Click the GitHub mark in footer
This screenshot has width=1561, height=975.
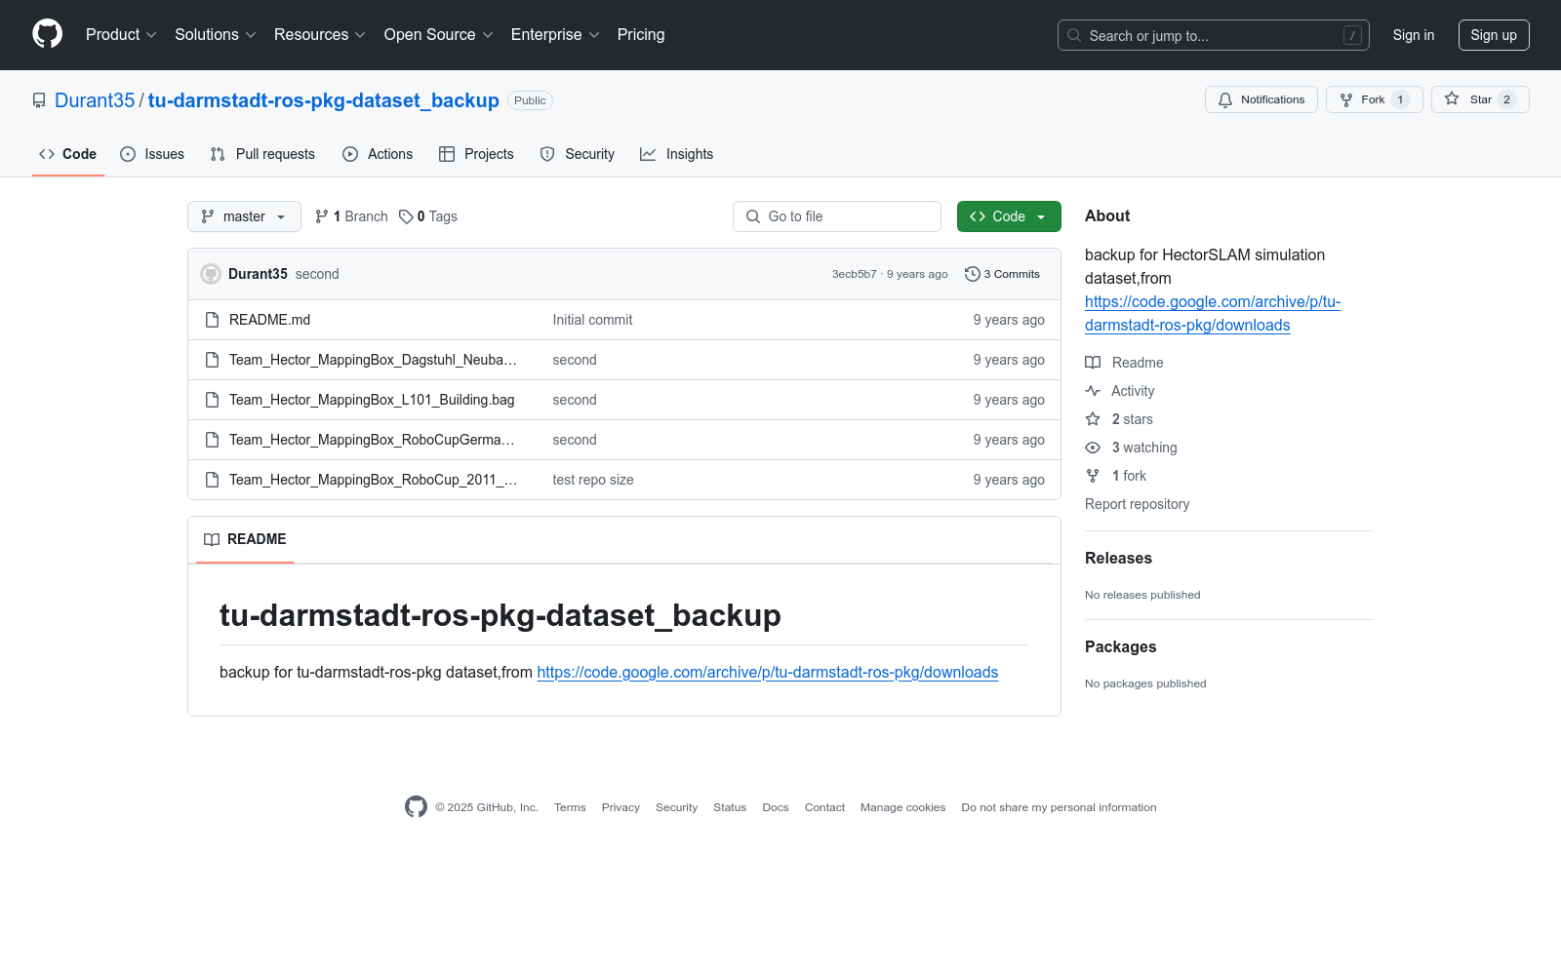416,807
